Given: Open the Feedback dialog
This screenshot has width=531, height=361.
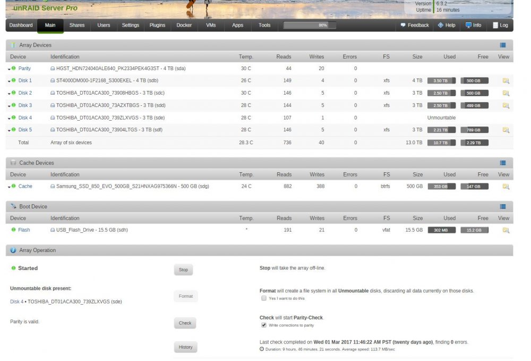Looking at the screenshot, I should [415, 26].
